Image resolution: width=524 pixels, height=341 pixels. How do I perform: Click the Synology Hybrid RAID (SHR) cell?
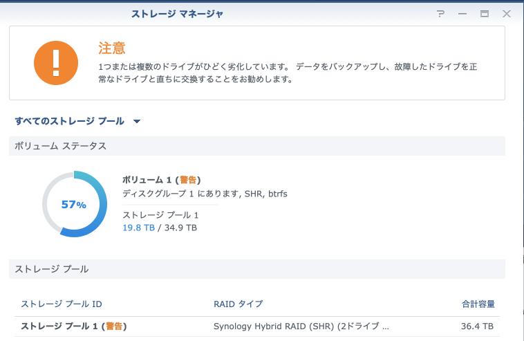click(301, 326)
